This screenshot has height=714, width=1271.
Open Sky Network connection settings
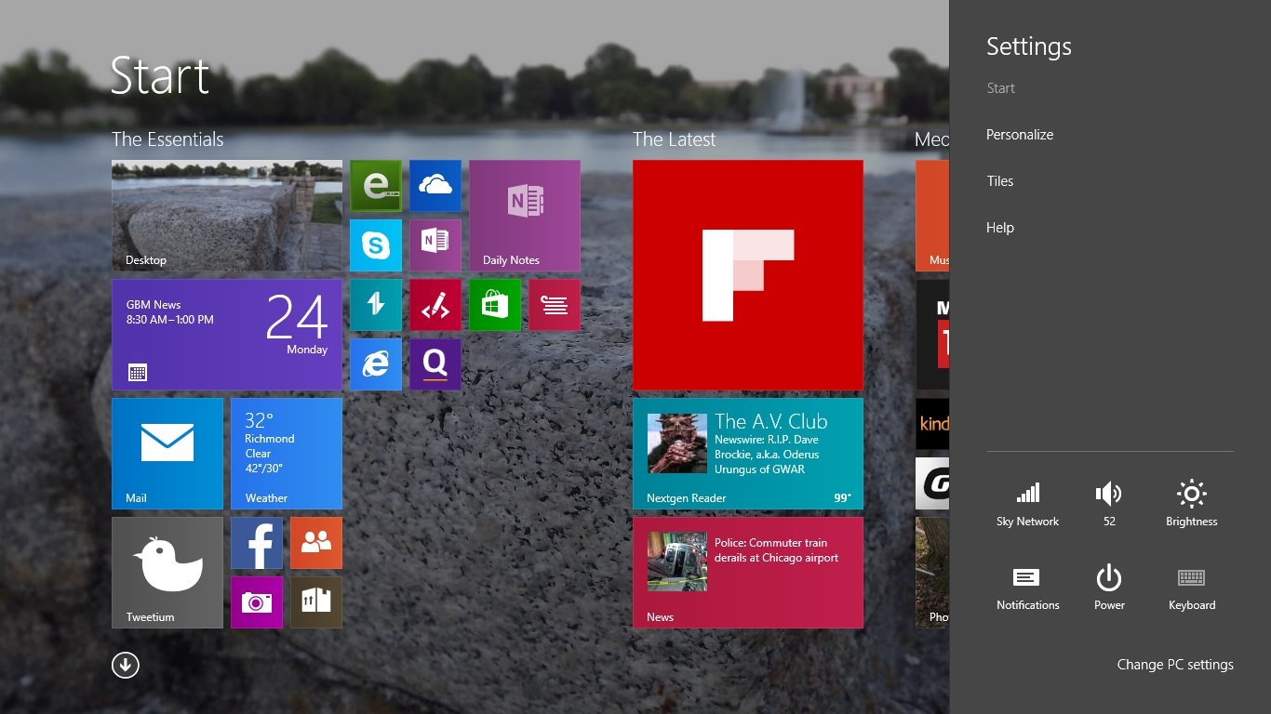[1027, 505]
